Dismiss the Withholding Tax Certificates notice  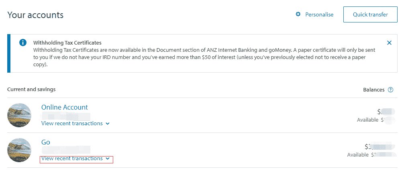coord(389,43)
